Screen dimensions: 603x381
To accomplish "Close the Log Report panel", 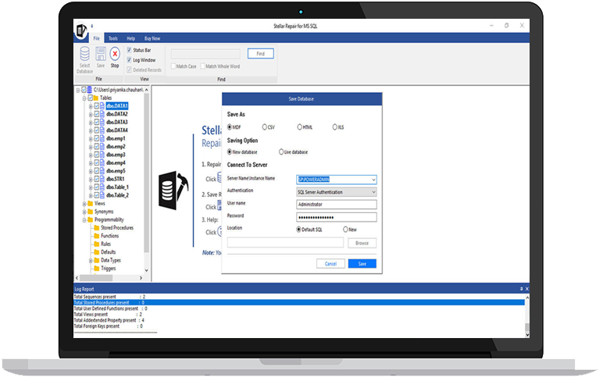I will coord(527,289).
